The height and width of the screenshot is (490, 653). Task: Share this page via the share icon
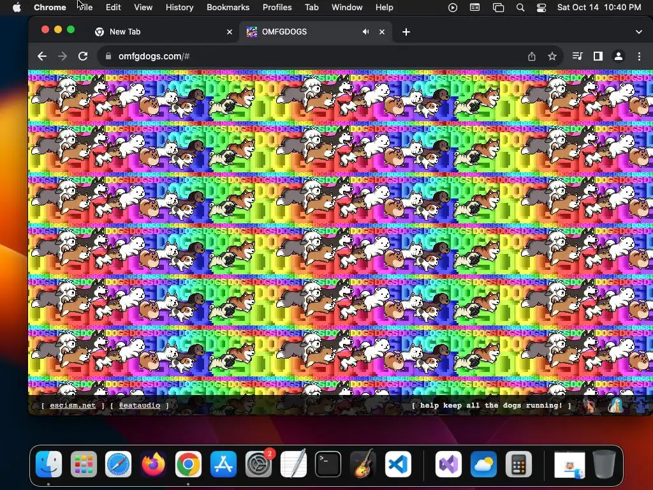(532, 56)
